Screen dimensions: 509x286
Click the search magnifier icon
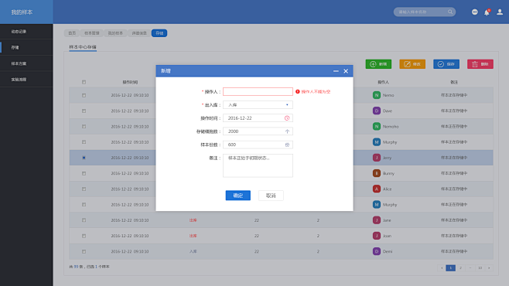coord(450,12)
